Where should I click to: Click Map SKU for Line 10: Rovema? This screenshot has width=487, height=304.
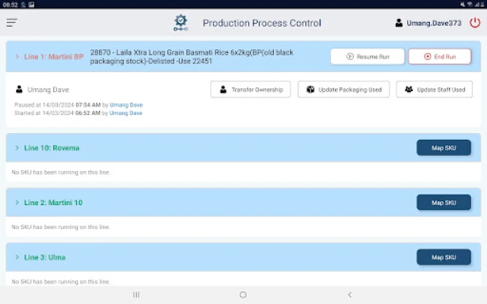[x=443, y=147]
